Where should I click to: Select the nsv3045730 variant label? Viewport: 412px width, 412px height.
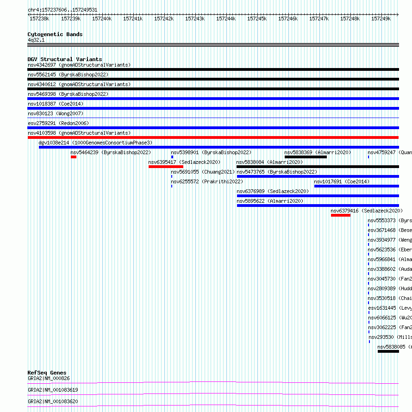click(x=390, y=279)
